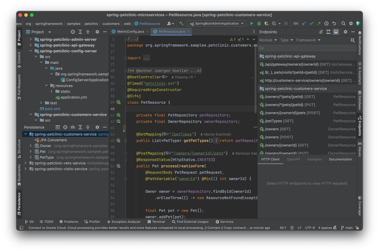Viewport: 379px width, 252px height.
Task: Hide the Project tool window
Action: [105, 32]
